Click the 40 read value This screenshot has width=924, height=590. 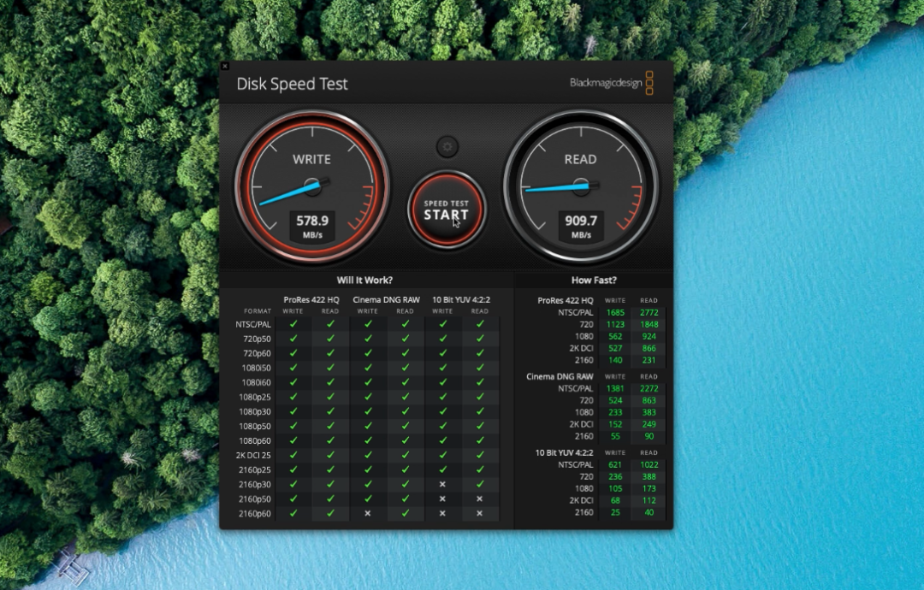coord(649,512)
